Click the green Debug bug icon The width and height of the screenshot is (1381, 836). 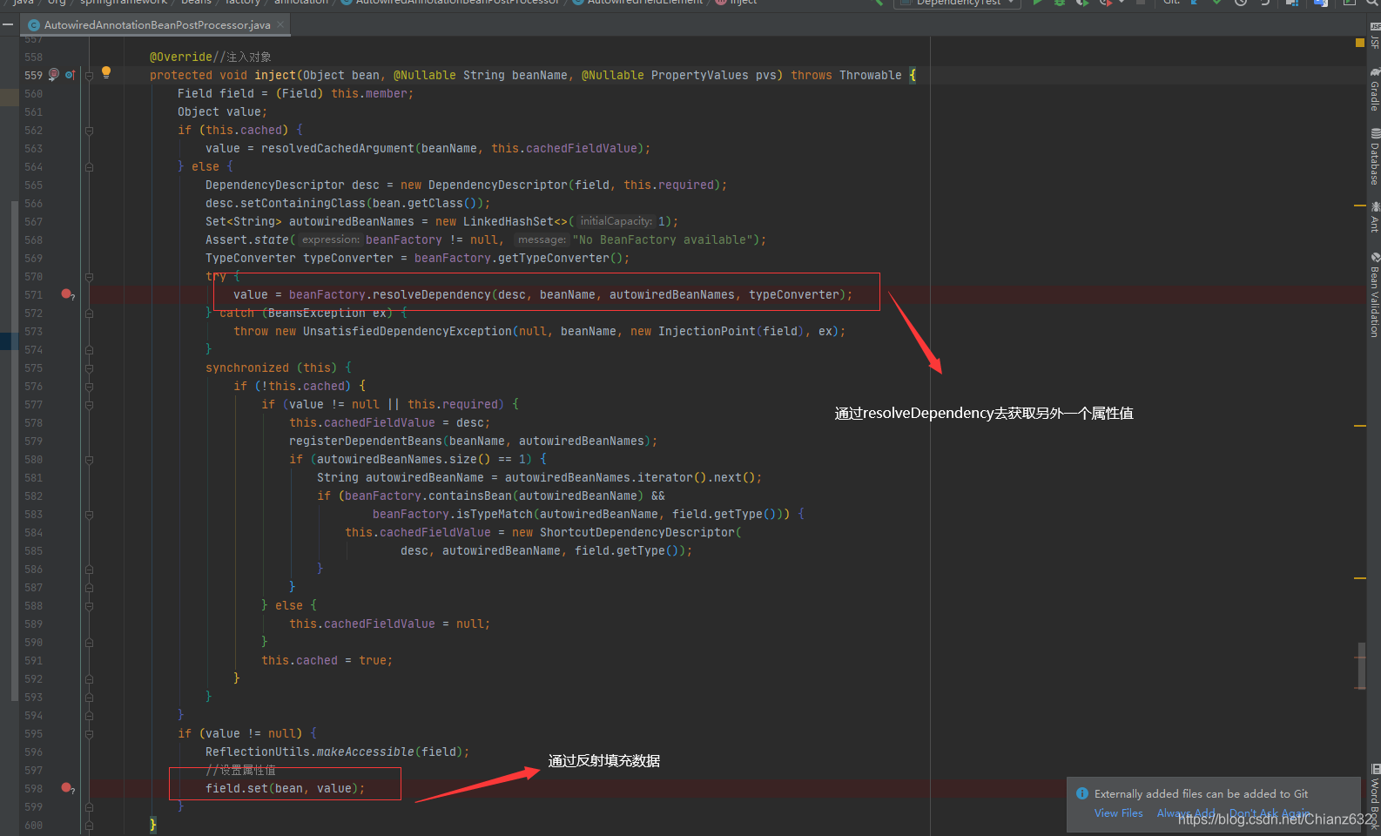point(1060,3)
